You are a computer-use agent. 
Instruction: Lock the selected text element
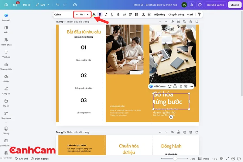(x=175, y=86)
